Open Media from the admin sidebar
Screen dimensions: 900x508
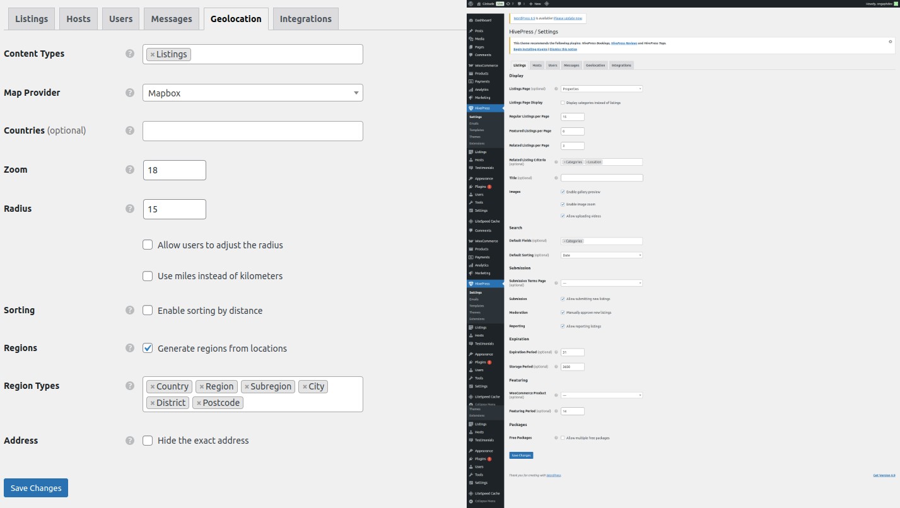click(x=479, y=39)
